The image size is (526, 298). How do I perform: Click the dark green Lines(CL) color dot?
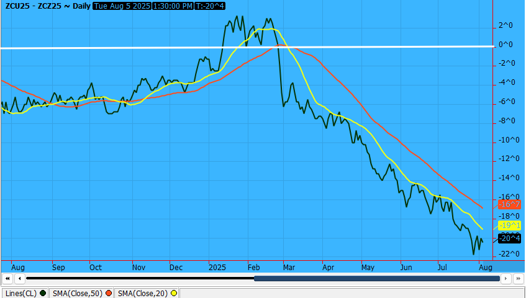(x=42, y=293)
